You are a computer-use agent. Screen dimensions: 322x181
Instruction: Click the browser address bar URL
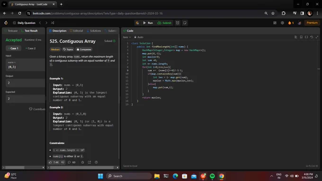point(98,13)
